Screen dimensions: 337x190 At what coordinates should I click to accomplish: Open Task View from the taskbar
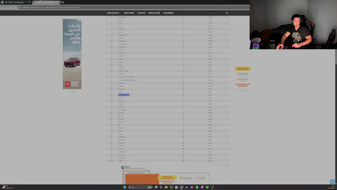coord(156,187)
